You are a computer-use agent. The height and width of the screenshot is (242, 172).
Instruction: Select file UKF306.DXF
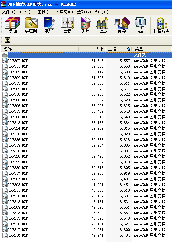[x=18, y=106]
